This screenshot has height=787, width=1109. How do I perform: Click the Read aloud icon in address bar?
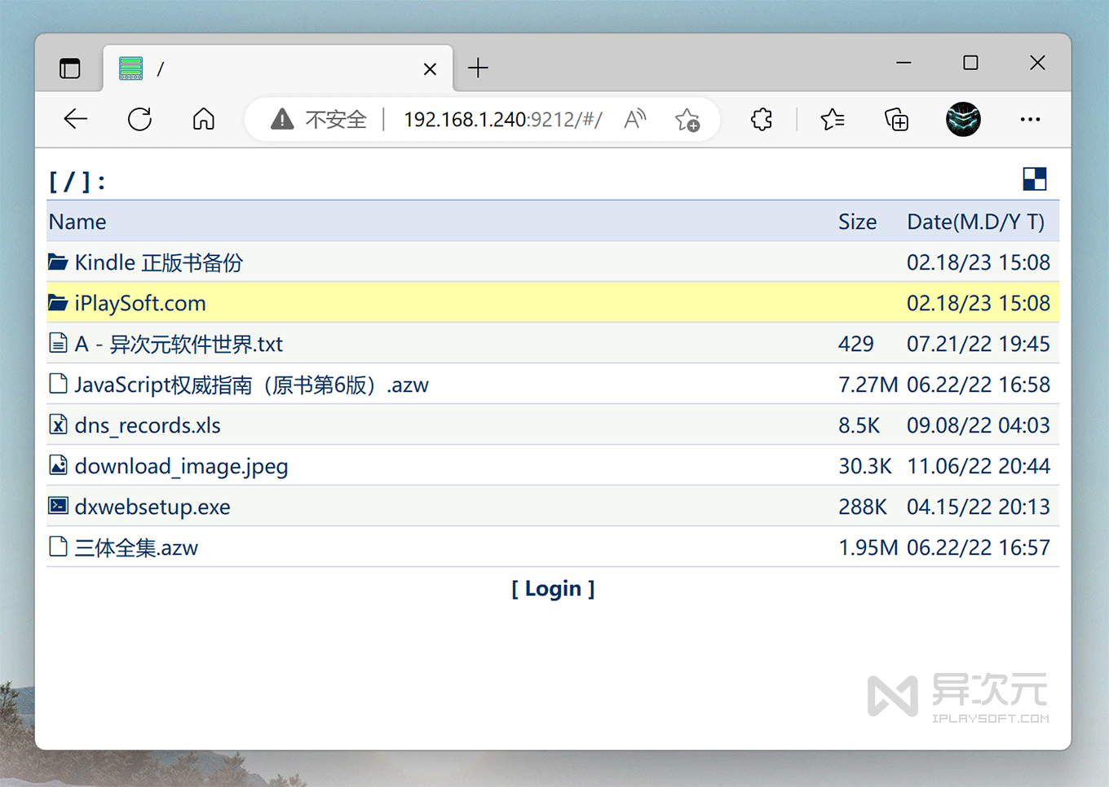[x=634, y=119]
